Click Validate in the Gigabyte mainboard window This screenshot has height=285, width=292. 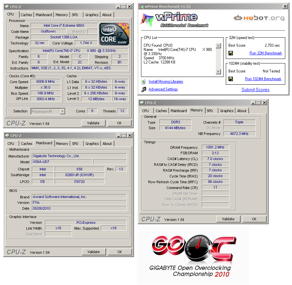coord(94,252)
